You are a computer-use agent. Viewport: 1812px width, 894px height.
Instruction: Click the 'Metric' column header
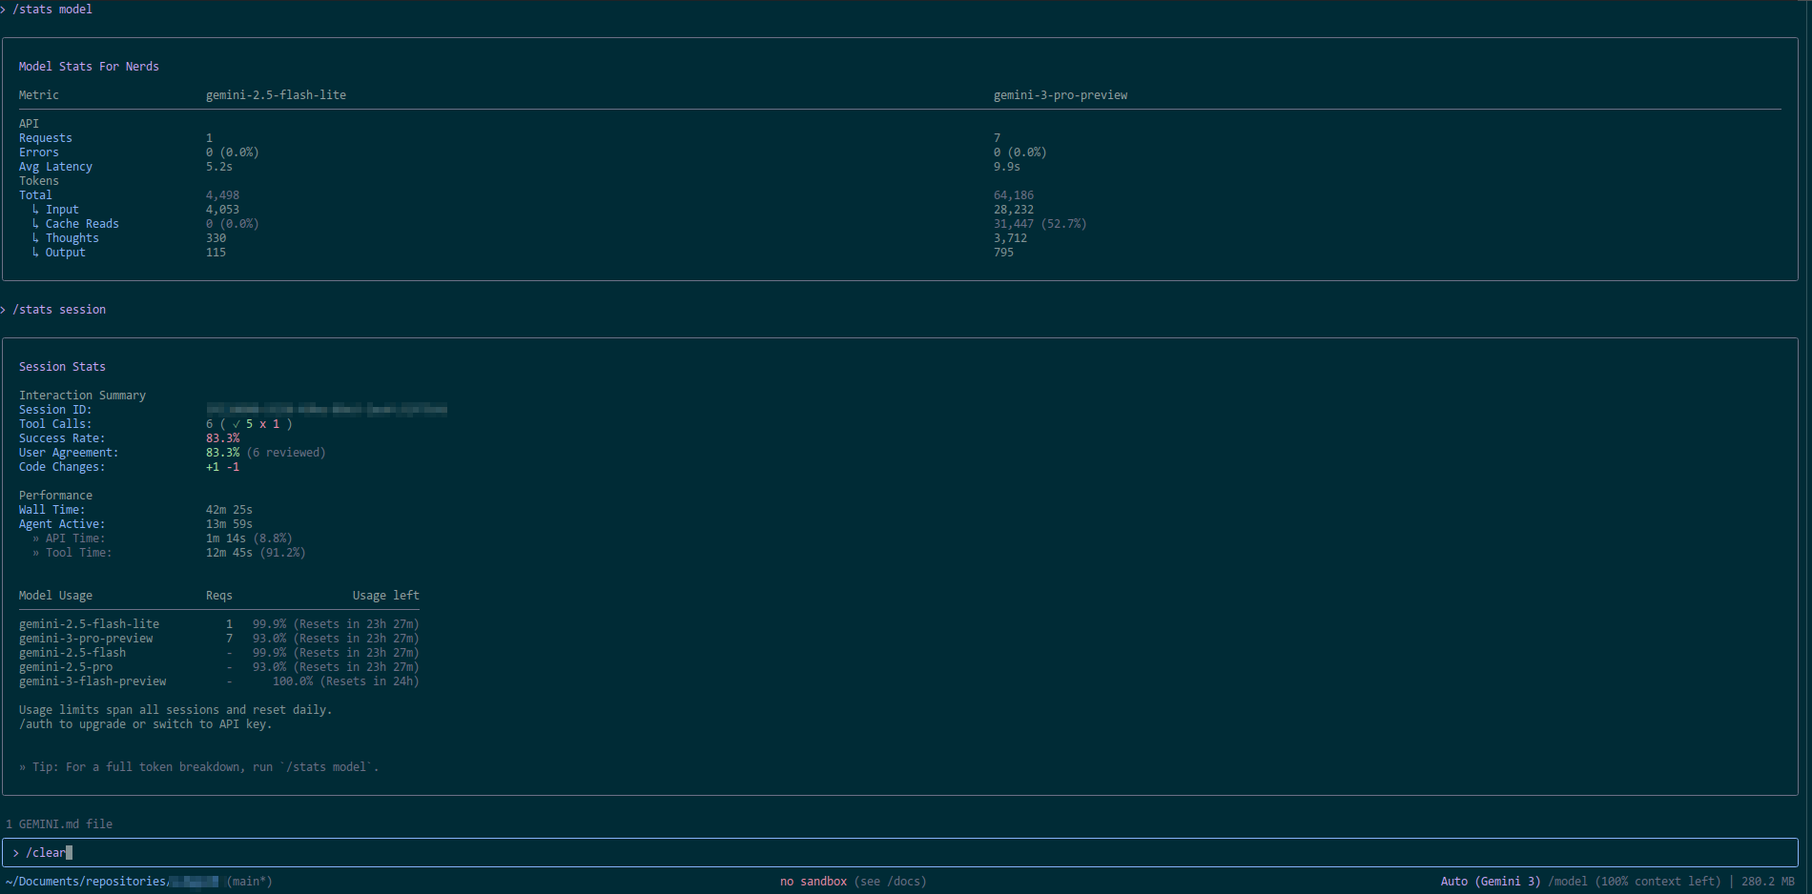(x=39, y=95)
